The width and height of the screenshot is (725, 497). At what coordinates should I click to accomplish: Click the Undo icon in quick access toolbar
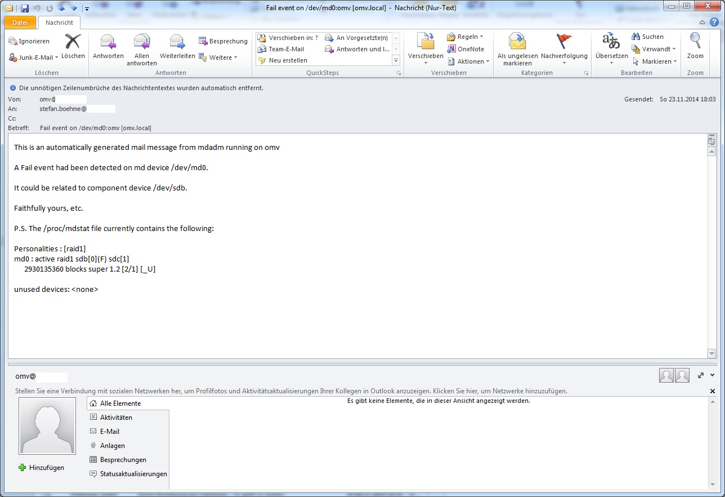click(x=38, y=8)
